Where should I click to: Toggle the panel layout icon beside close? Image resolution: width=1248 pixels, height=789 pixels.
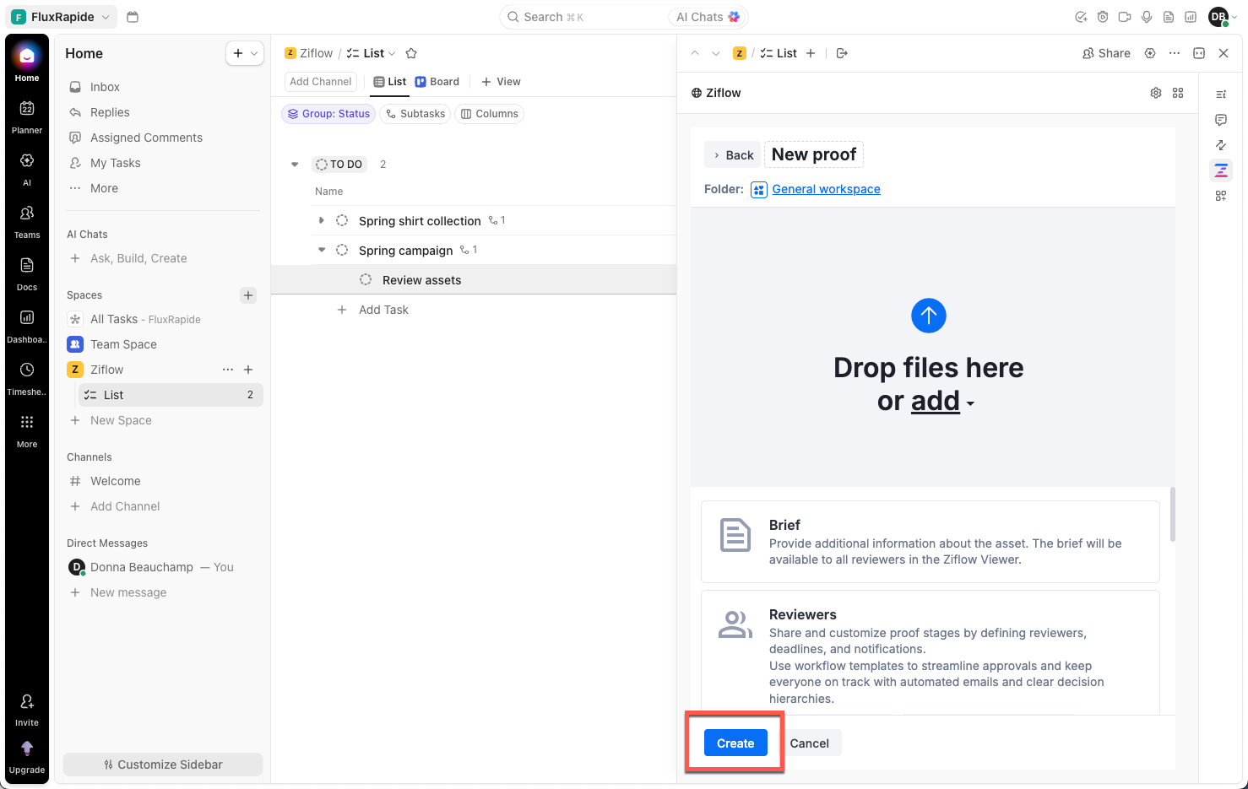pos(1199,53)
